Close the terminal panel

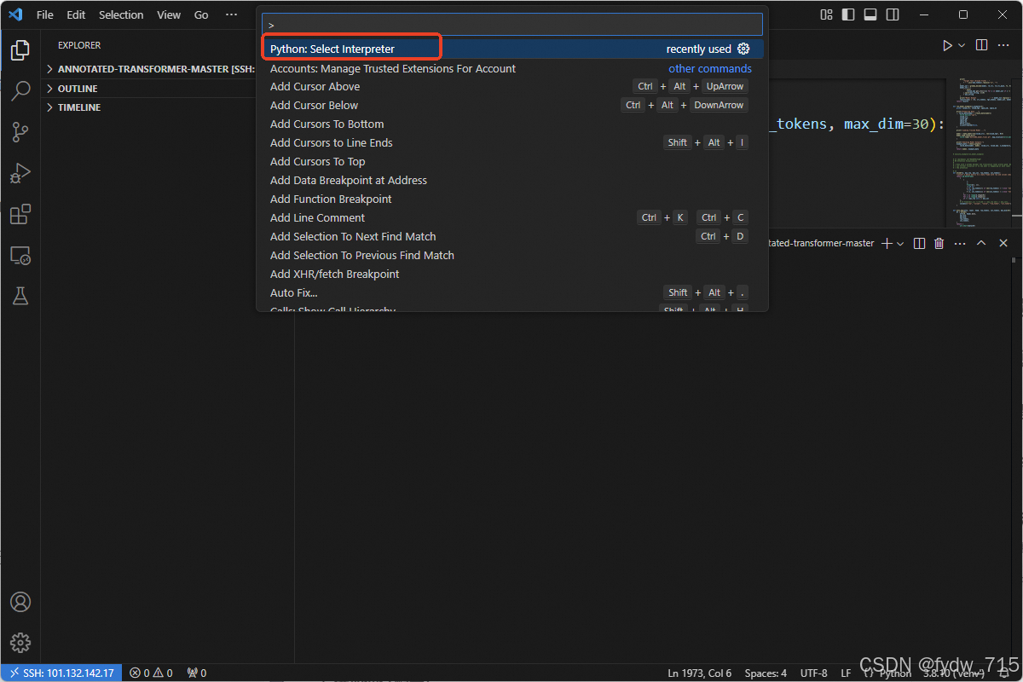[x=1003, y=243]
